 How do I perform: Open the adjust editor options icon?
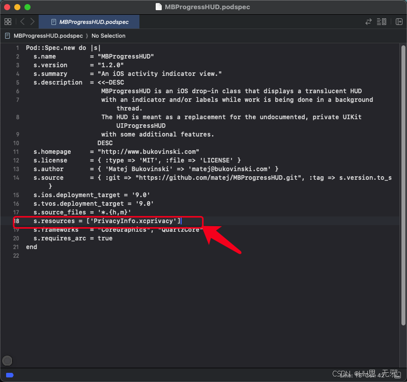tap(381, 22)
